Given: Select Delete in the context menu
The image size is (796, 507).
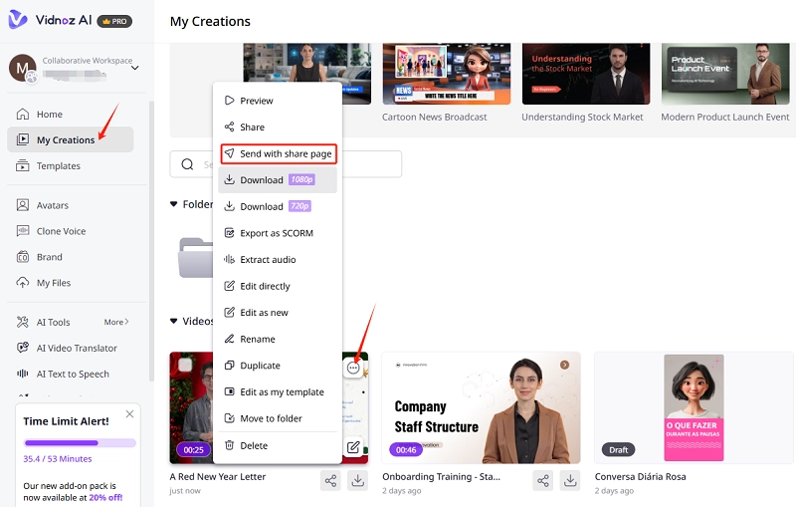Looking at the screenshot, I should [278, 445].
